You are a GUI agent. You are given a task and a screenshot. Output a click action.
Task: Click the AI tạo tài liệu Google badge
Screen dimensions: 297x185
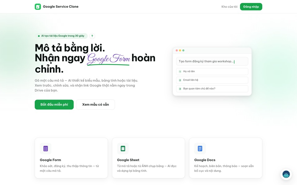tap(61, 36)
